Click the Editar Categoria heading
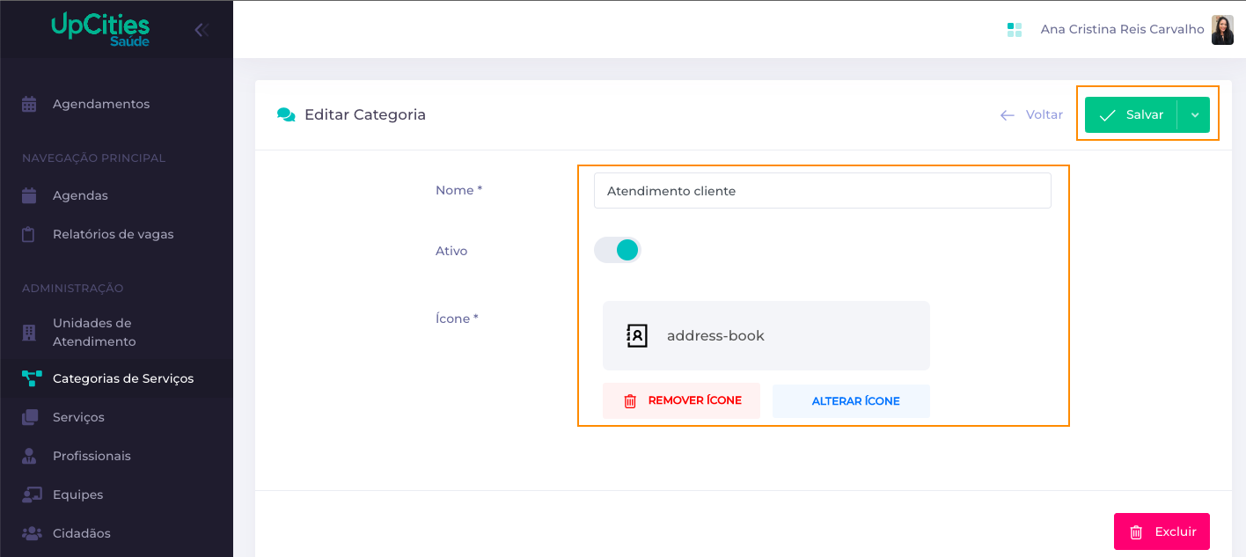This screenshot has width=1246, height=557. [365, 114]
